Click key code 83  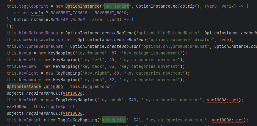(x=112, y=67)
